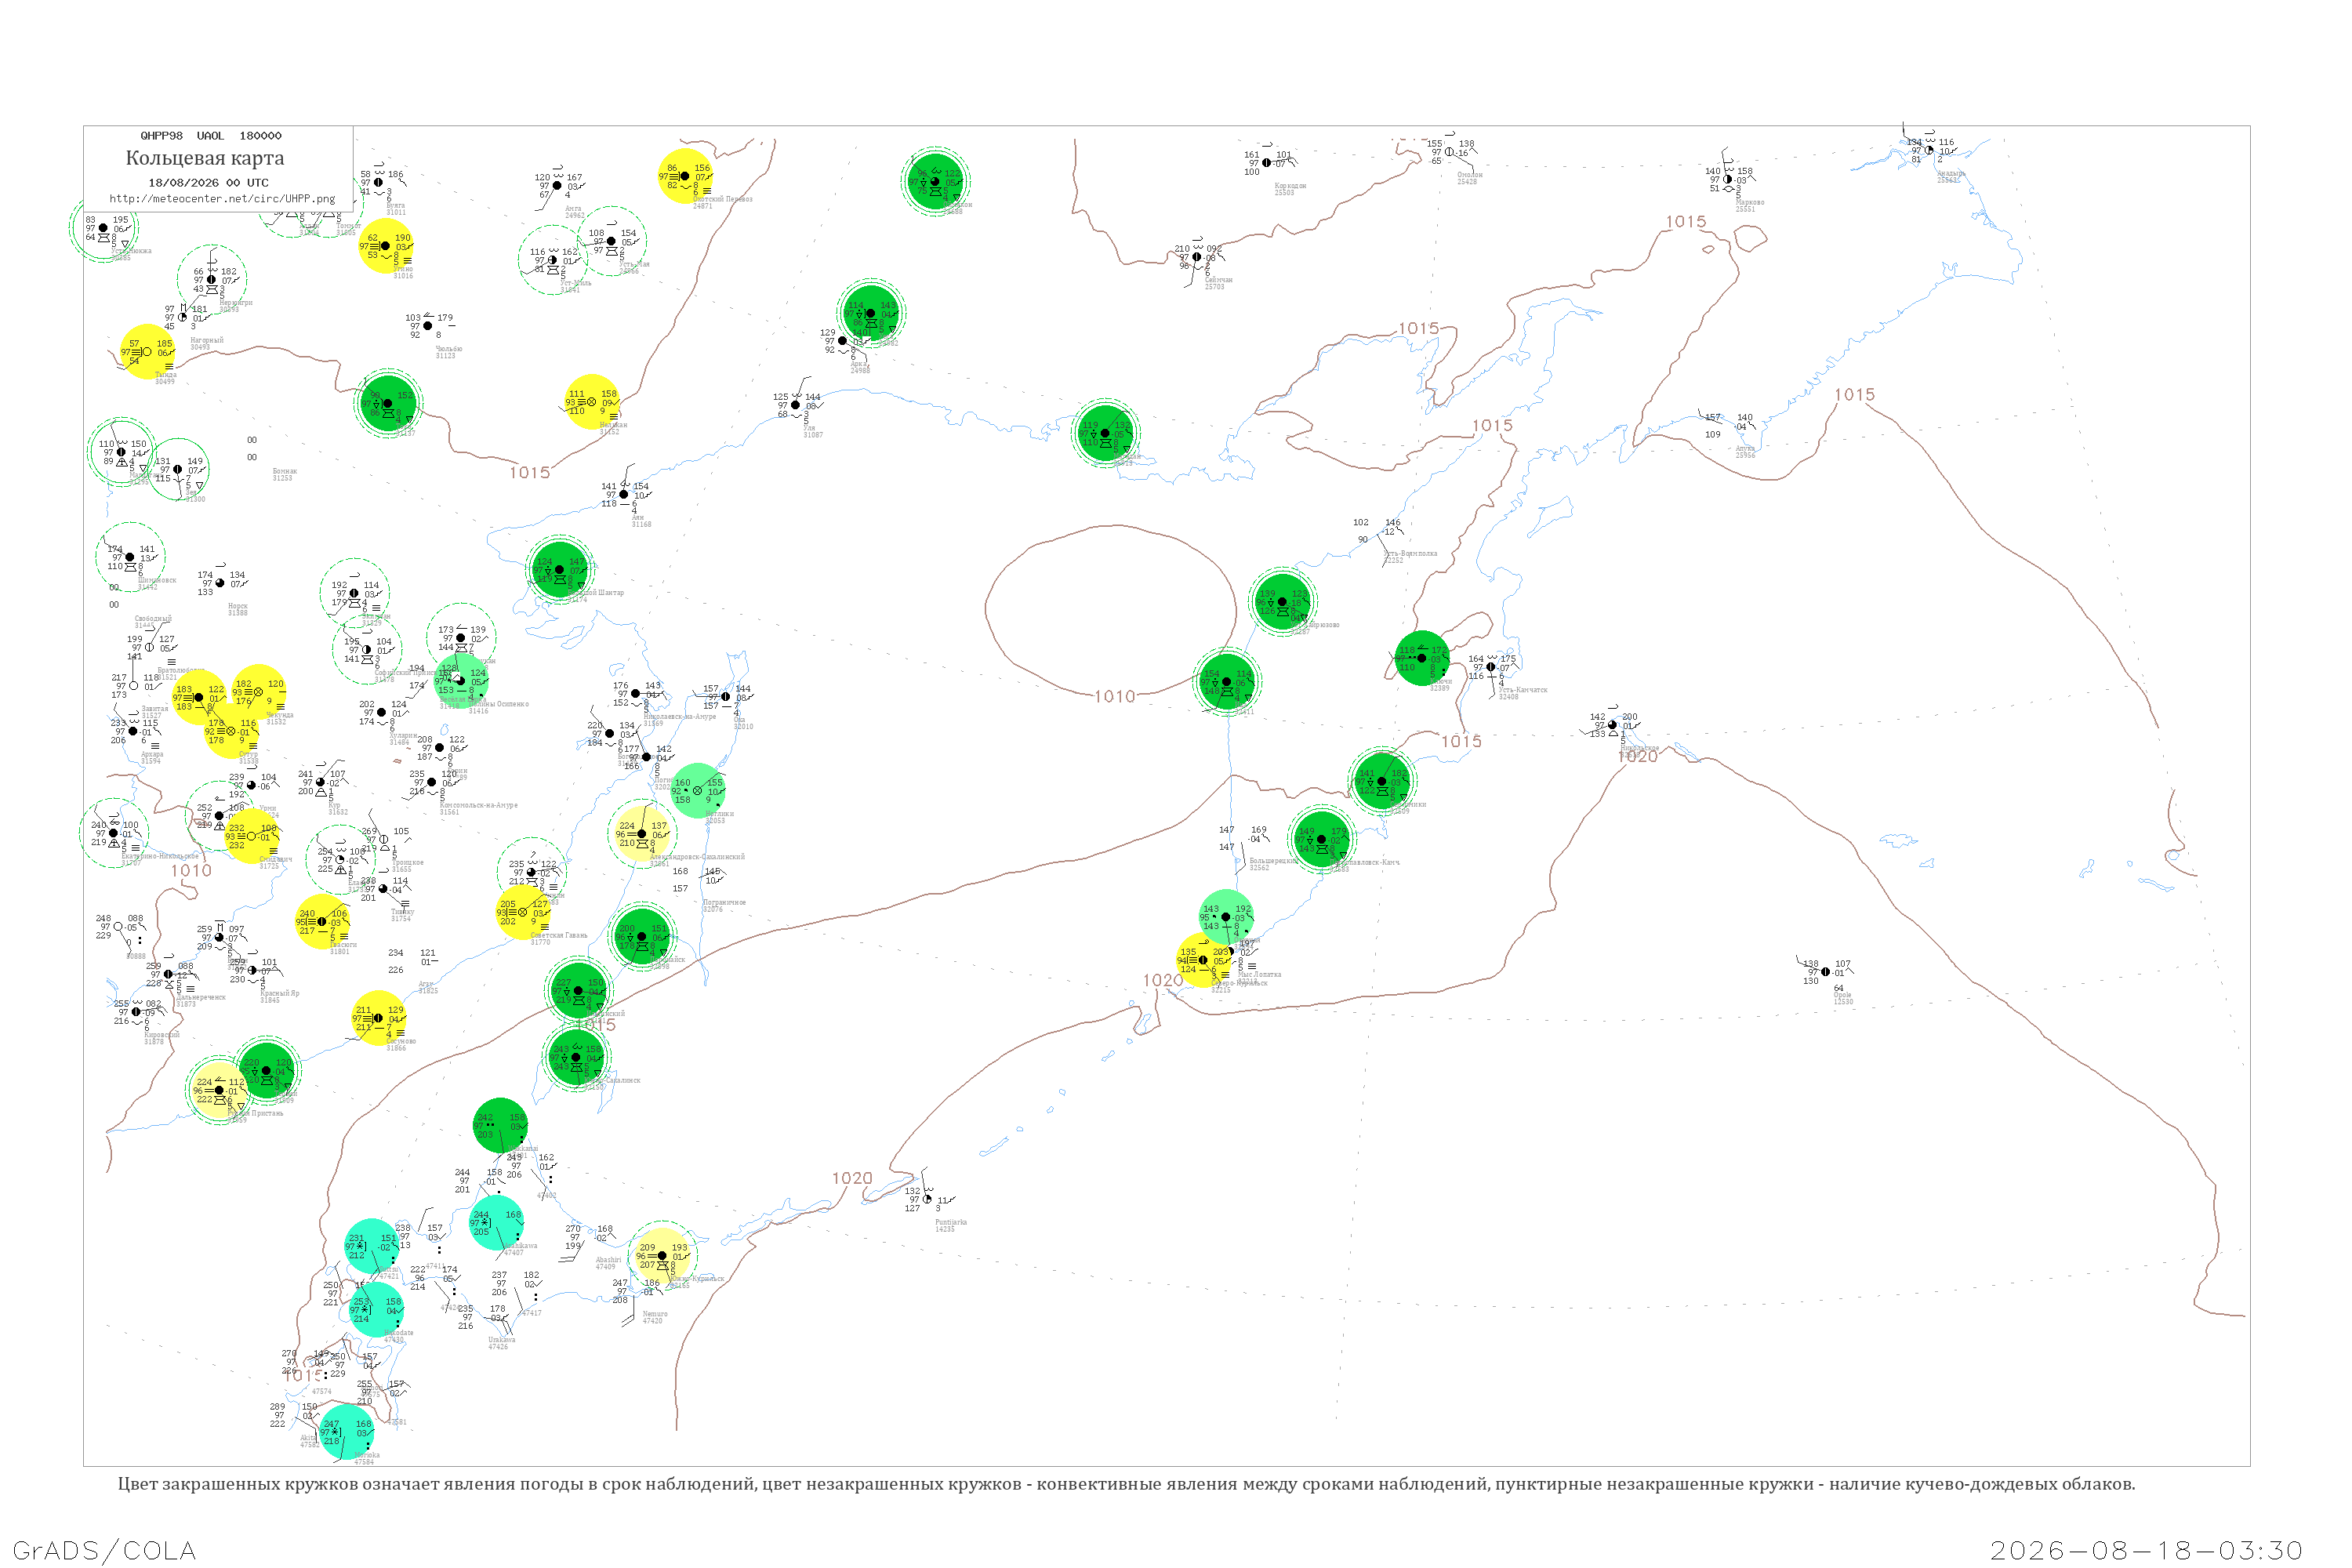Click the "Akita" station label

click(310, 1439)
